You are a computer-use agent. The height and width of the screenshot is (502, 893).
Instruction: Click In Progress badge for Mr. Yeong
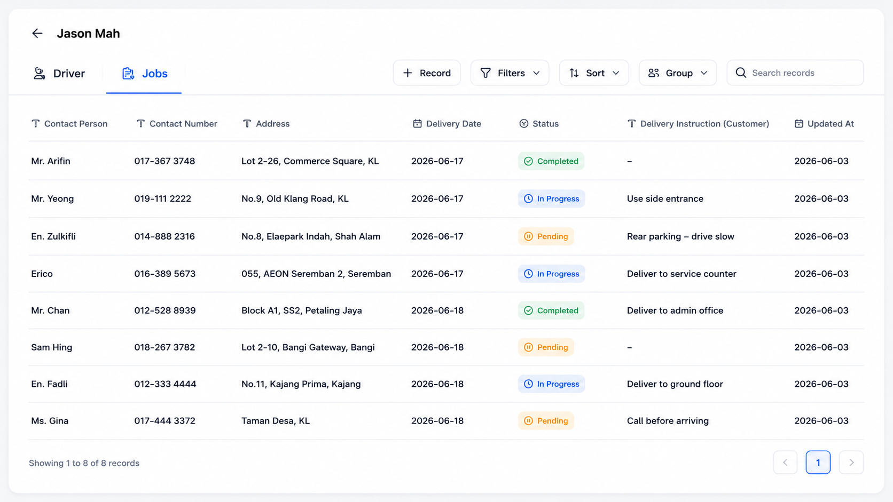[x=552, y=198]
